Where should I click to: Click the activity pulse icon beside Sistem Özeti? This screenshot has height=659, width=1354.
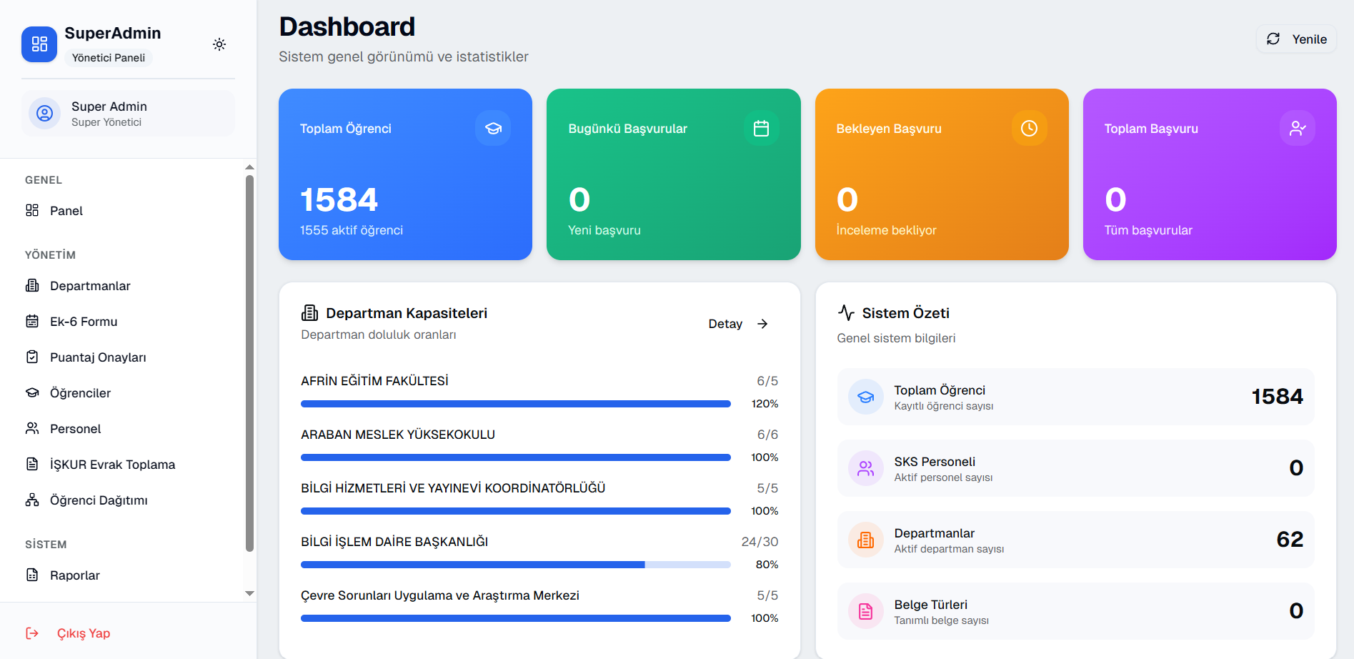[846, 313]
